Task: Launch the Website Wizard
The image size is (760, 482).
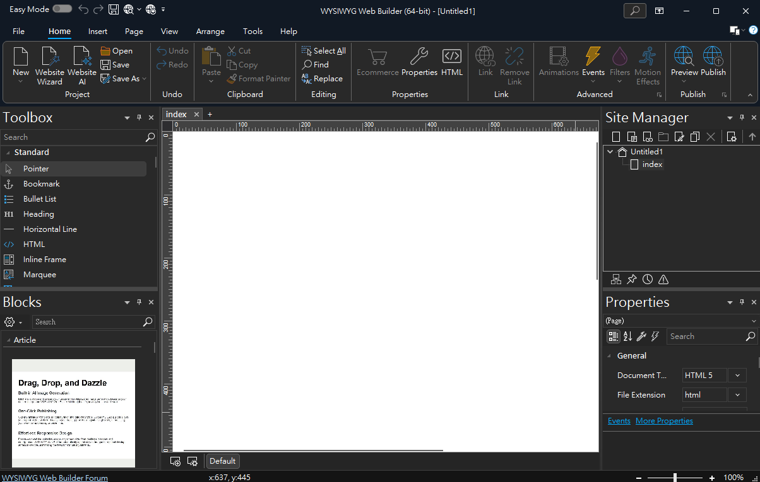Action: point(49,66)
